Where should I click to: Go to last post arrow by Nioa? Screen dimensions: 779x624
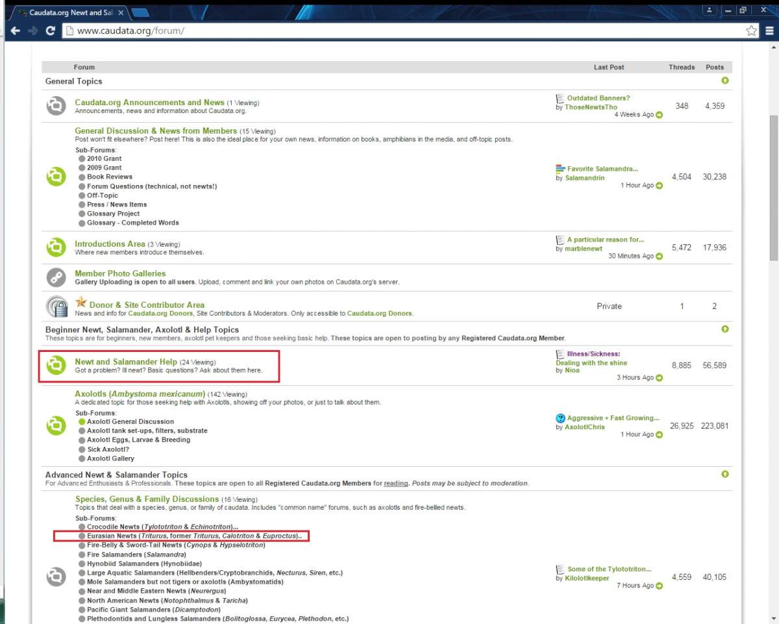660,378
